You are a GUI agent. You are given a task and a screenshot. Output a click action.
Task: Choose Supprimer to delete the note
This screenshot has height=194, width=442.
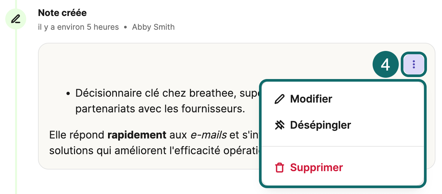point(316,168)
